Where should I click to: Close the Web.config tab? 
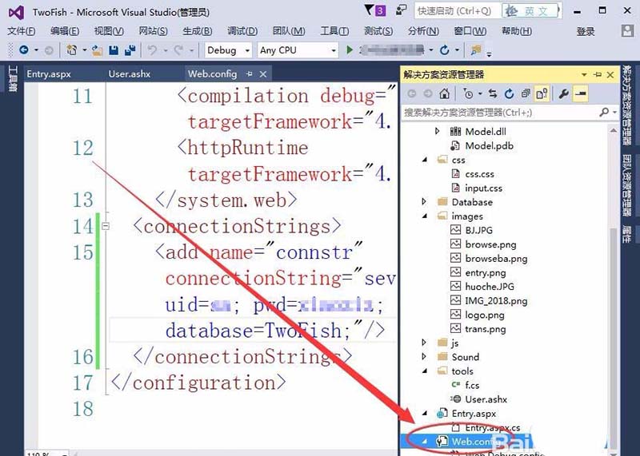tap(263, 74)
